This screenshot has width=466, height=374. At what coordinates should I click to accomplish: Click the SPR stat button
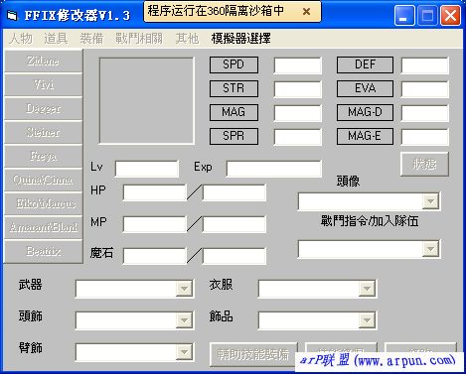(233, 136)
